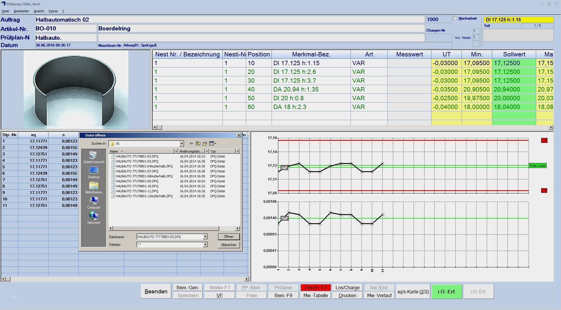Click the SqP marker on the lower chart
The width and height of the screenshot is (561, 310).
coord(284,218)
